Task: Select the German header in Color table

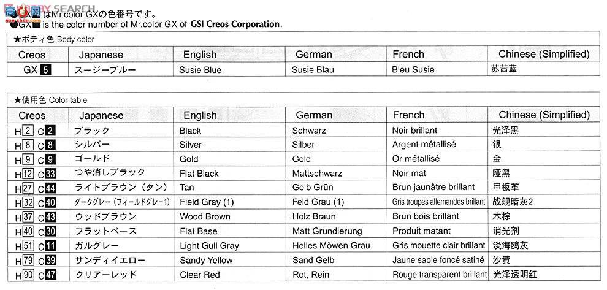Action: 314,115
